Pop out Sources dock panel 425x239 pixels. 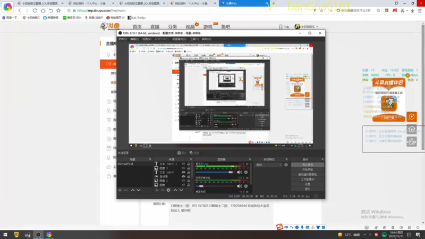coord(191,159)
